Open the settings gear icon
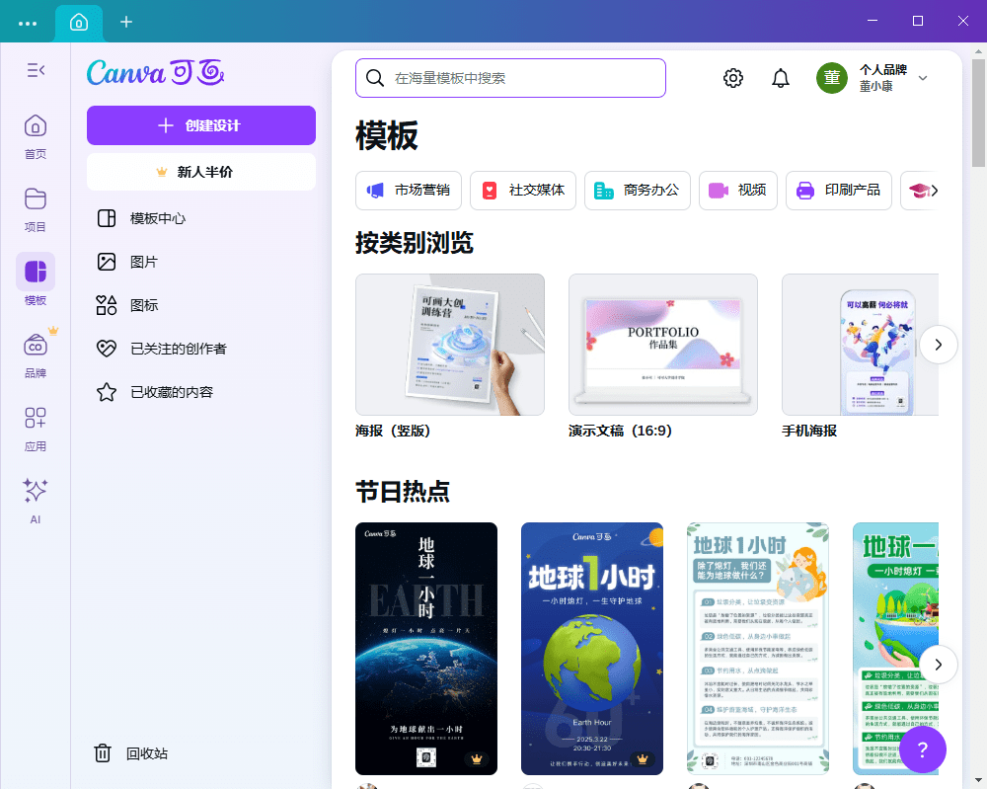The width and height of the screenshot is (987, 789). [732, 77]
